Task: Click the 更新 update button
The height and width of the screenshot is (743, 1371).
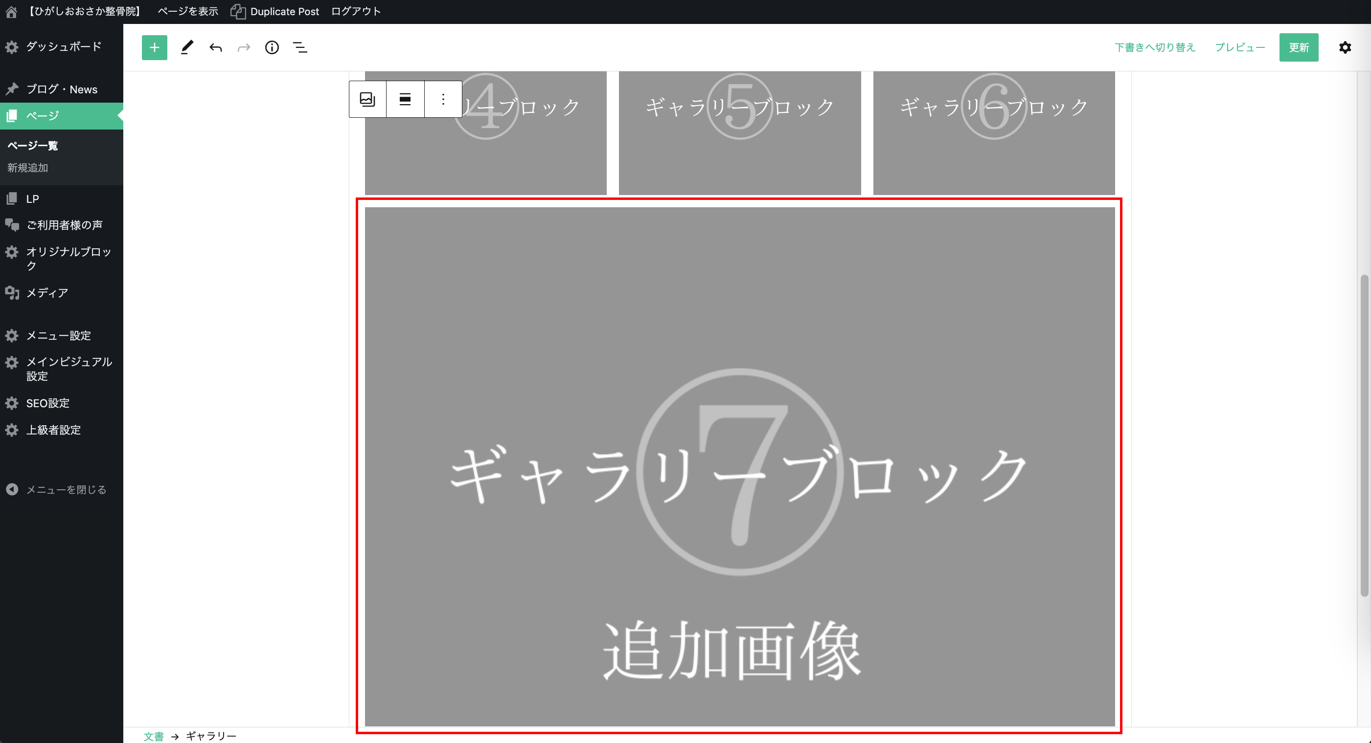Action: tap(1299, 48)
